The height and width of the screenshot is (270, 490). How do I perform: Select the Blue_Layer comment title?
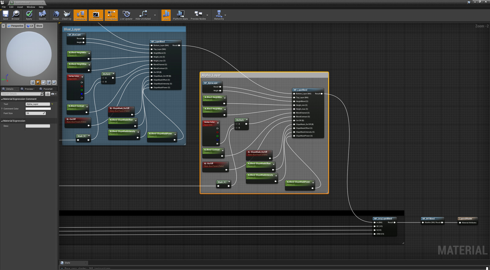[x=72, y=29]
